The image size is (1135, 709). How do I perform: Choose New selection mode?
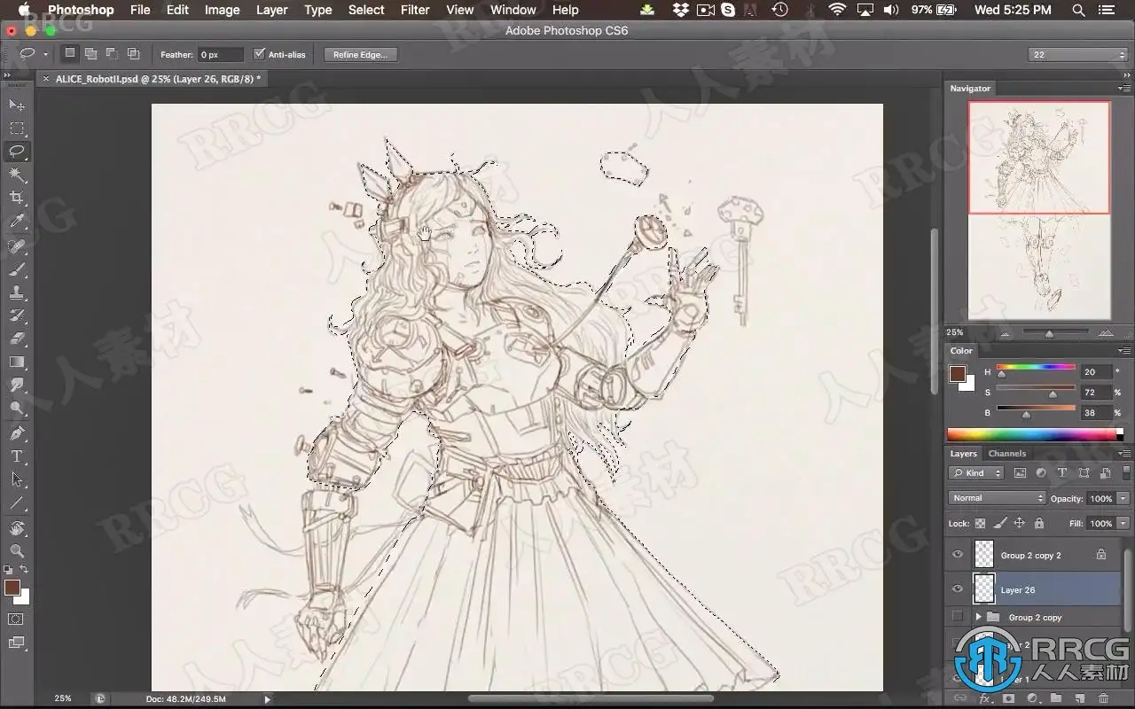point(69,54)
